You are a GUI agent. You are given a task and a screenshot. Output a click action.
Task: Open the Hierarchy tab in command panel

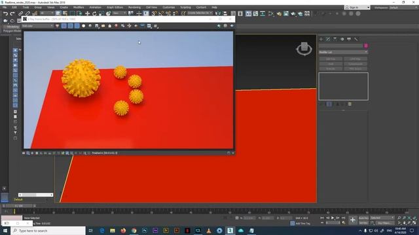(335, 39)
